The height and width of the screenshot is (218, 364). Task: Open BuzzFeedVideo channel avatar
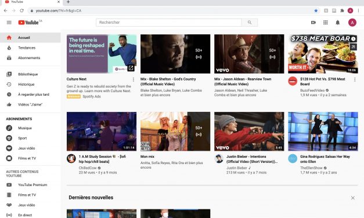tap(293, 81)
